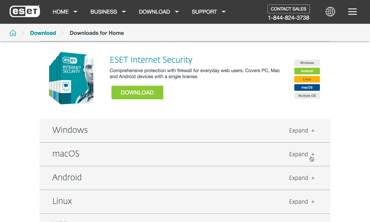This screenshot has width=370, height=222.
Task: Expand the Android section
Action: pyautogui.click(x=302, y=178)
